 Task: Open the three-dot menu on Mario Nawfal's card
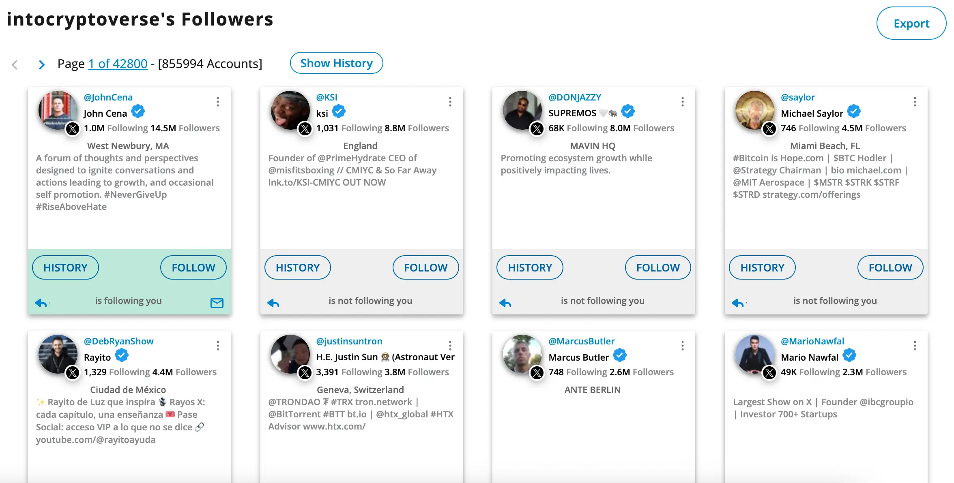tap(914, 346)
